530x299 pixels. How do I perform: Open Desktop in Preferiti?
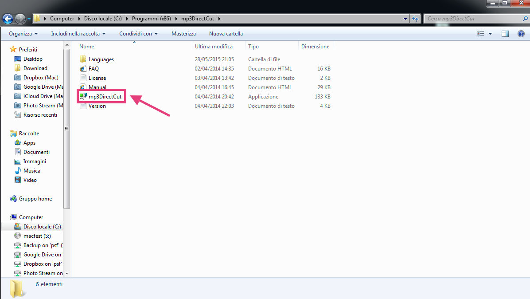click(x=33, y=59)
